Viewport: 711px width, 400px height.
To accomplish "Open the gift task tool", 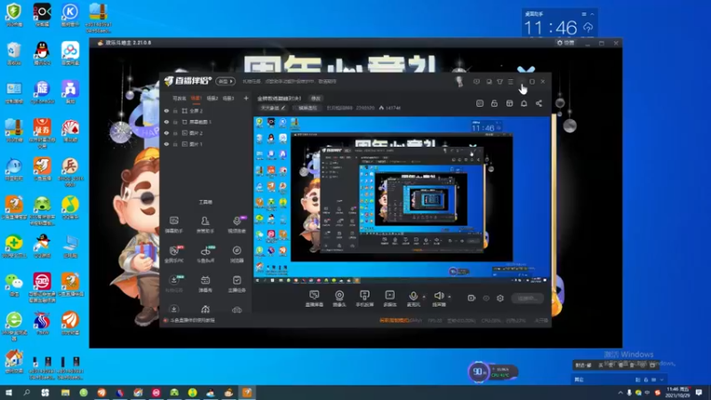I will click(x=173, y=284).
